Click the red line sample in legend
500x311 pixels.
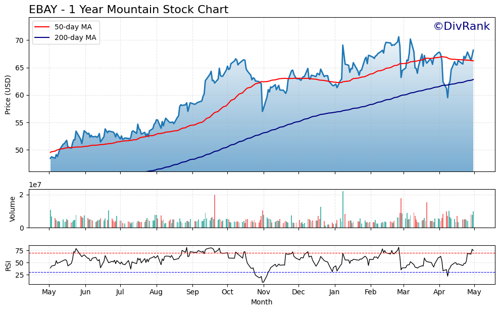click(x=42, y=27)
